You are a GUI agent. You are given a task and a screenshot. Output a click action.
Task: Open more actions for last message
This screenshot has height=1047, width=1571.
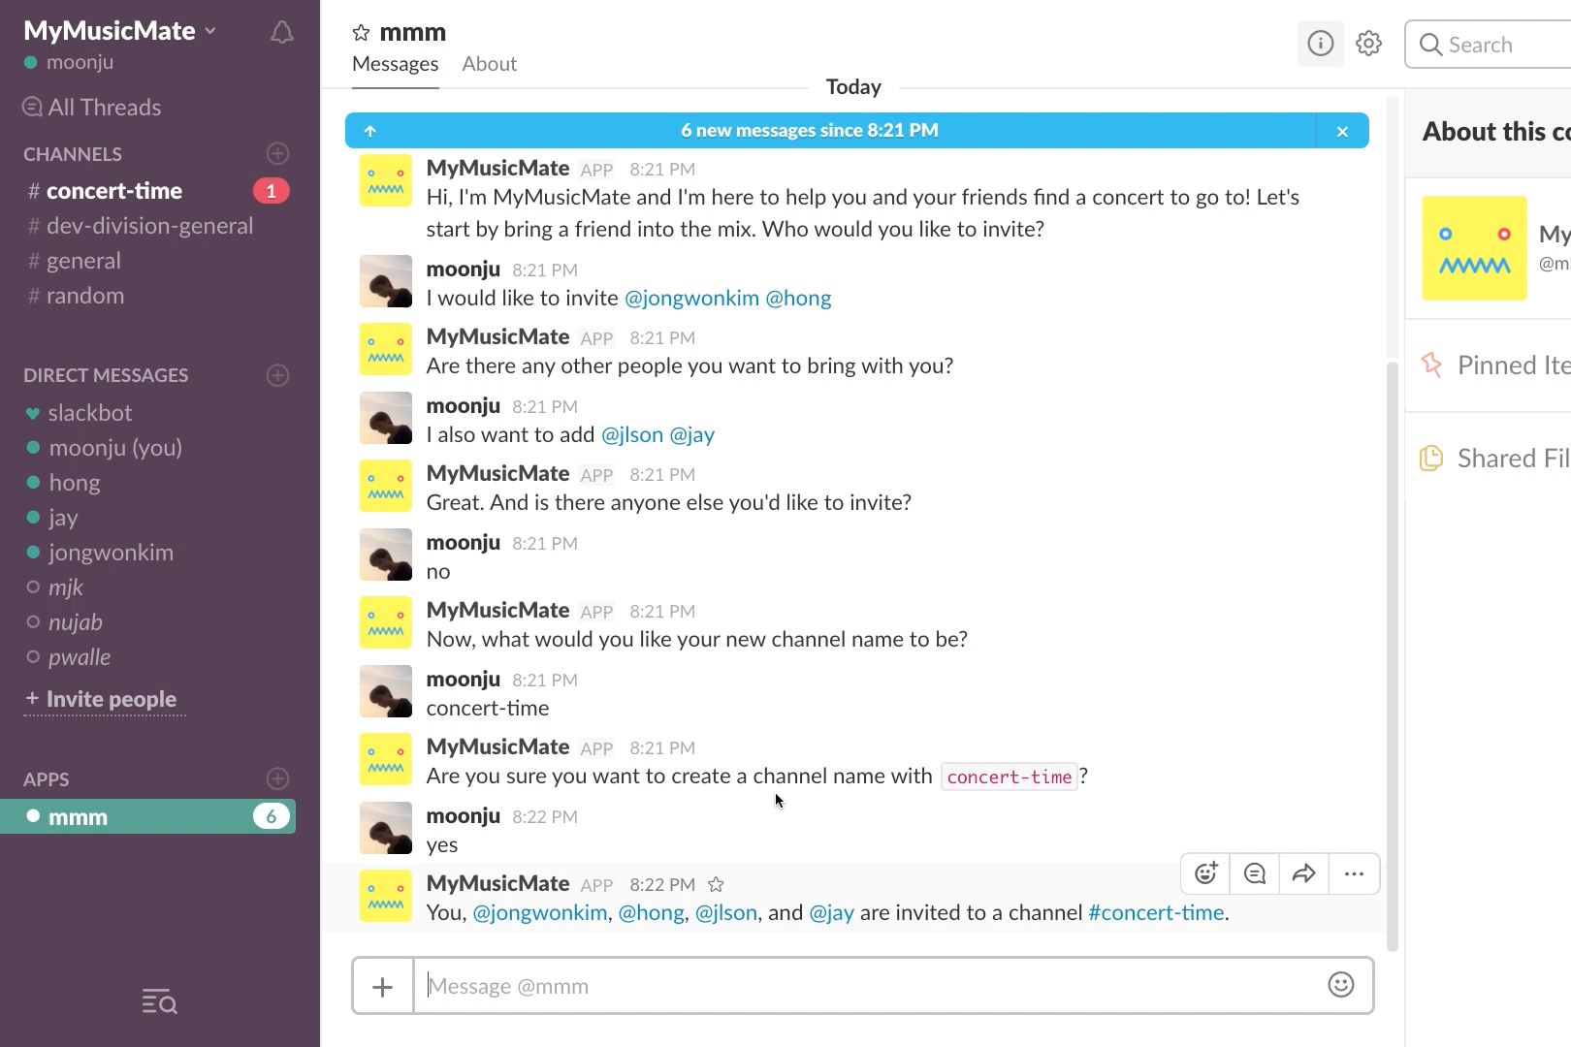click(1354, 873)
